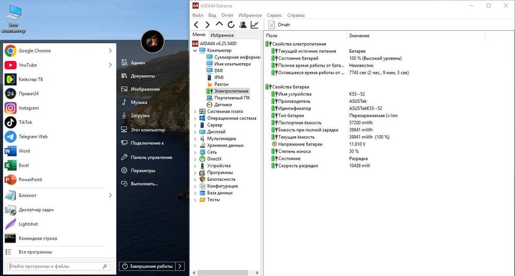The image size is (515, 276).
Task: Open Этот компьютер desktop icon
Action: [13, 19]
